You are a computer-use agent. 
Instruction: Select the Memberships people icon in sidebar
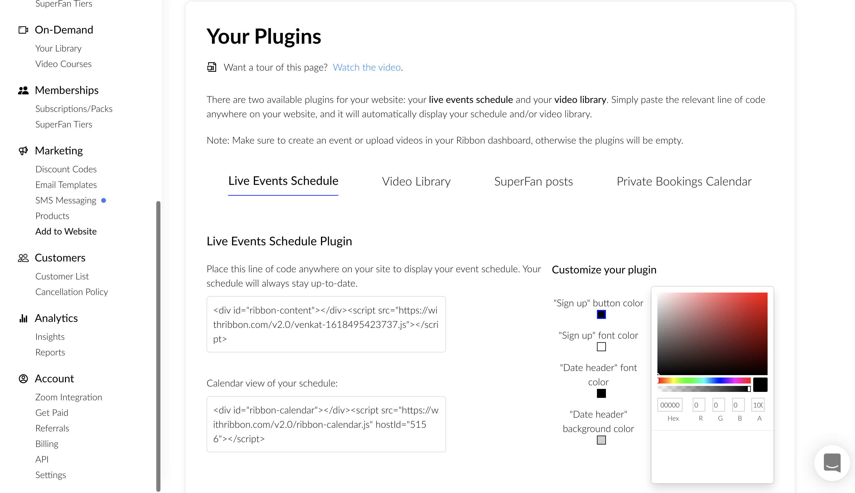[x=23, y=90]
